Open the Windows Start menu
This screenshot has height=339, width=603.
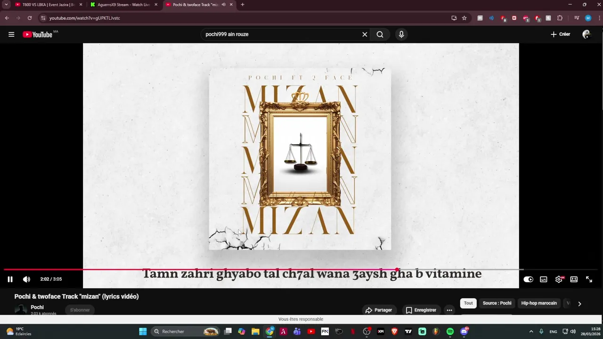coord(143,331)
